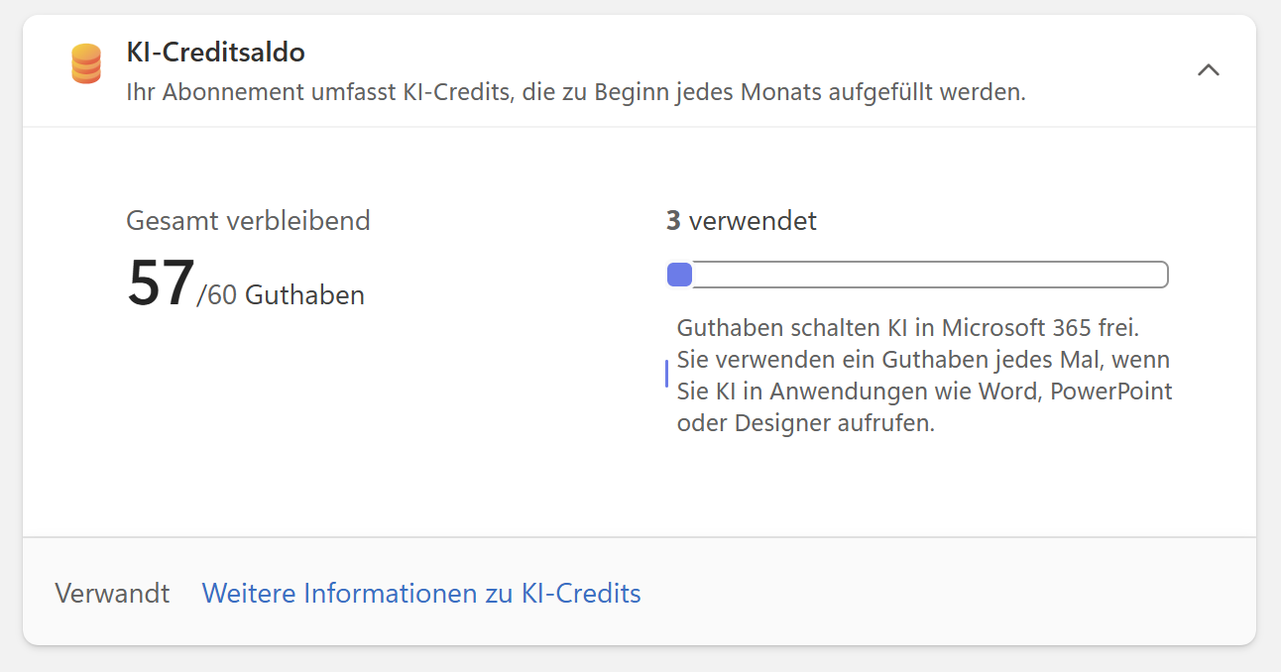The height and width of the screenshot is (672, 1281).
Task: Click the large 57 remaining credits number
Action: tap(161, 283)
